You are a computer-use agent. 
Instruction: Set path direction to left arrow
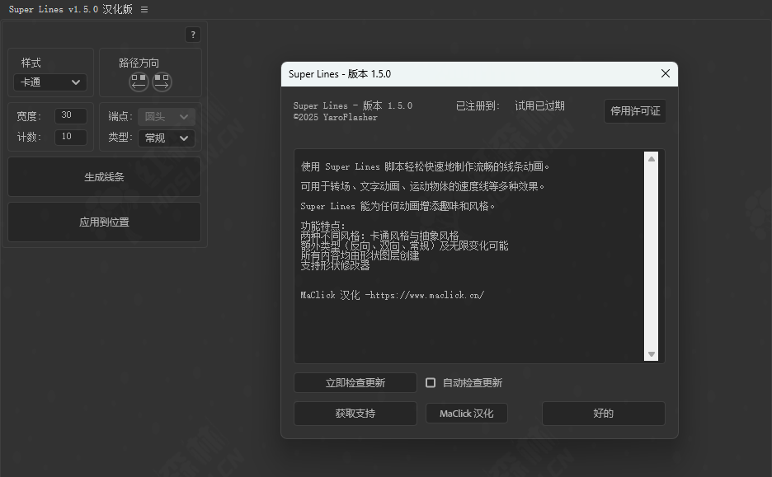pos(139,82)
